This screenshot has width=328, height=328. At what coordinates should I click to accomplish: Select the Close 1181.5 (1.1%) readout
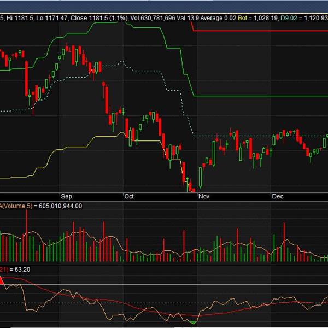99,18
